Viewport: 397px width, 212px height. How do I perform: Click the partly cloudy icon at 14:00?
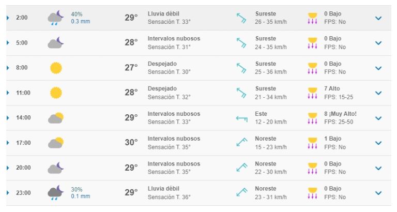coord(56,118)
